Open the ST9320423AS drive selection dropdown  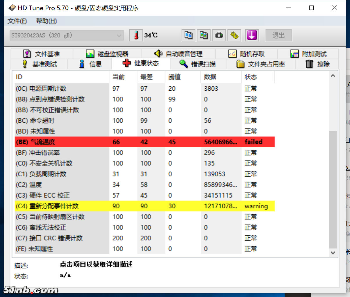point(66,35)
